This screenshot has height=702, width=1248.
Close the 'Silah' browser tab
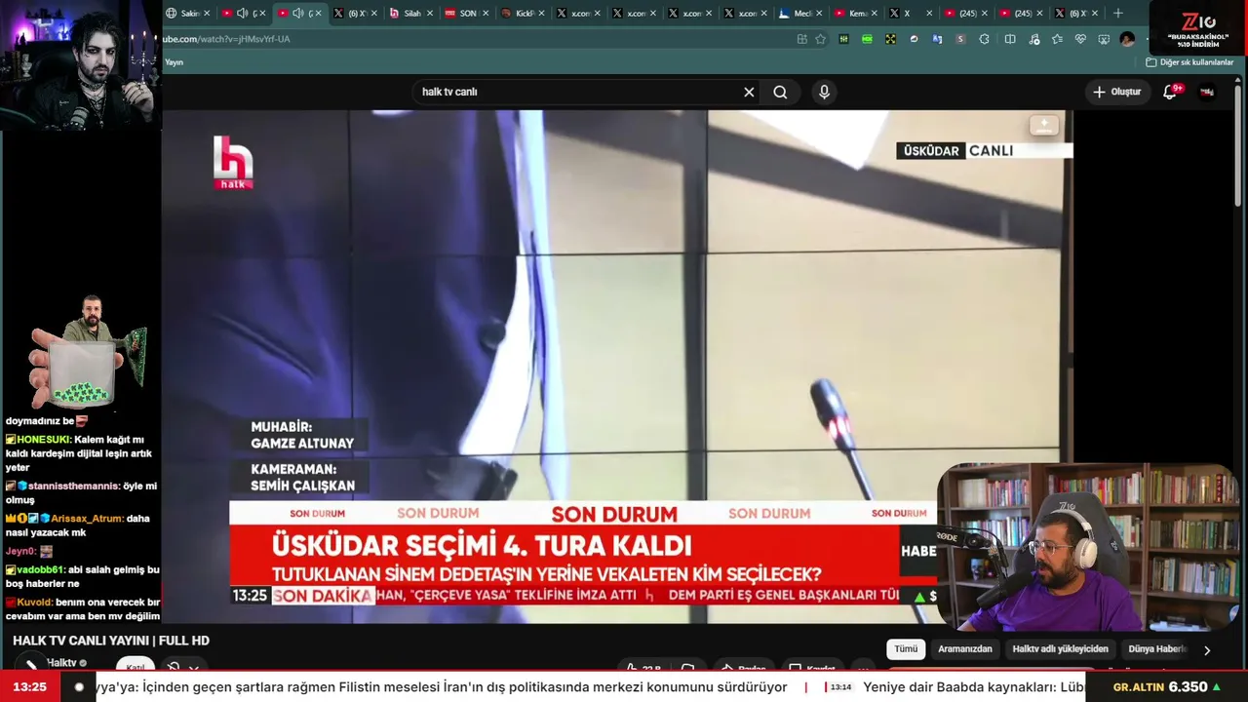point(430,14)
